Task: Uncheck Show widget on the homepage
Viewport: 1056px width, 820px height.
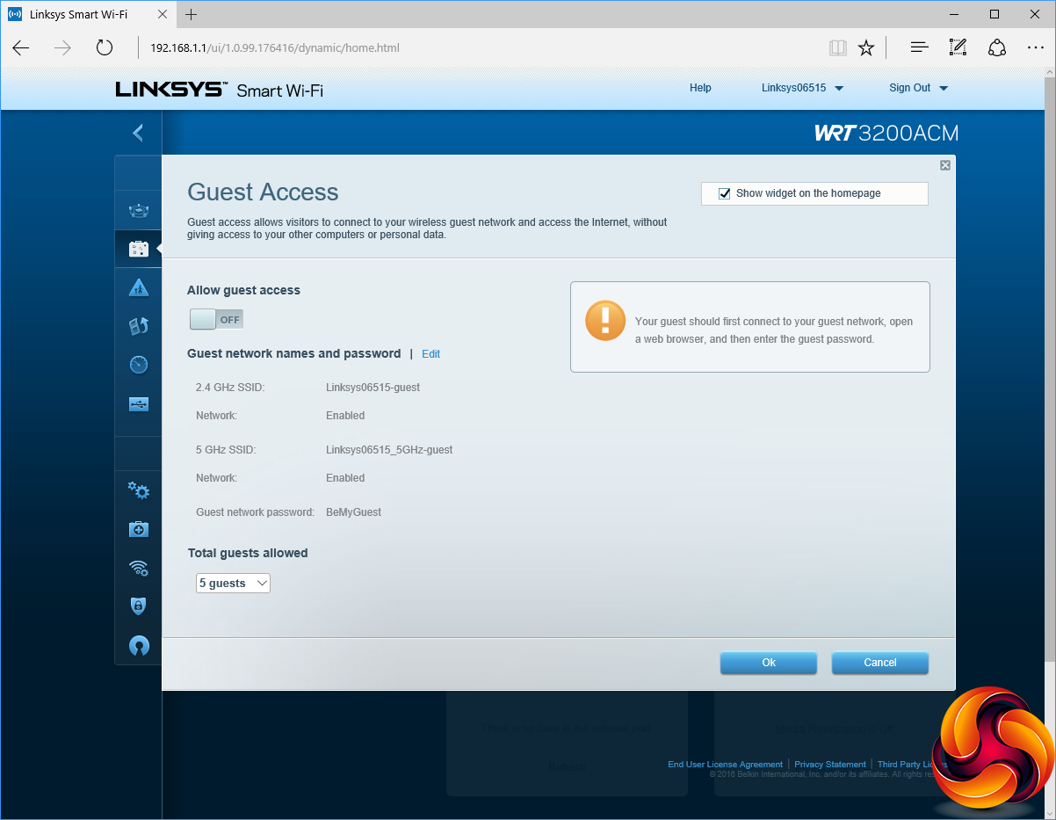Action: tap(725, 193)
